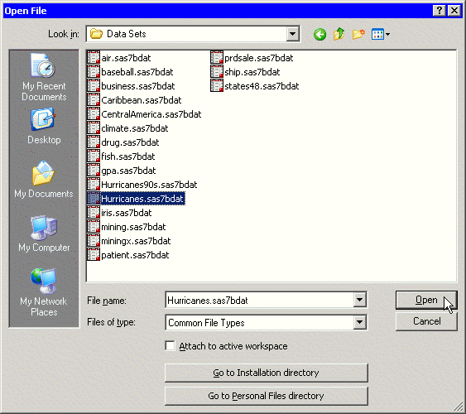Select the miningx.sas7bdat file icon

coord(94,241)
